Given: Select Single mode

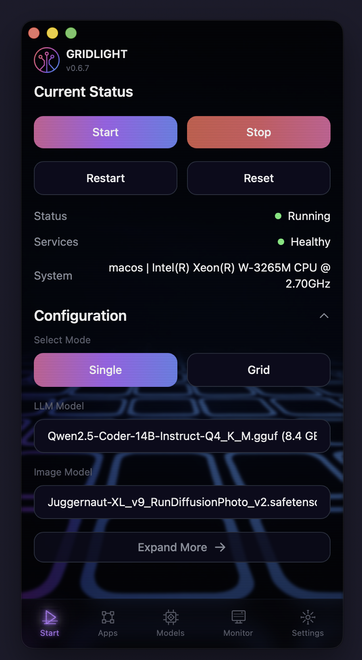Looking at the screenshot, I should (105, 370).
